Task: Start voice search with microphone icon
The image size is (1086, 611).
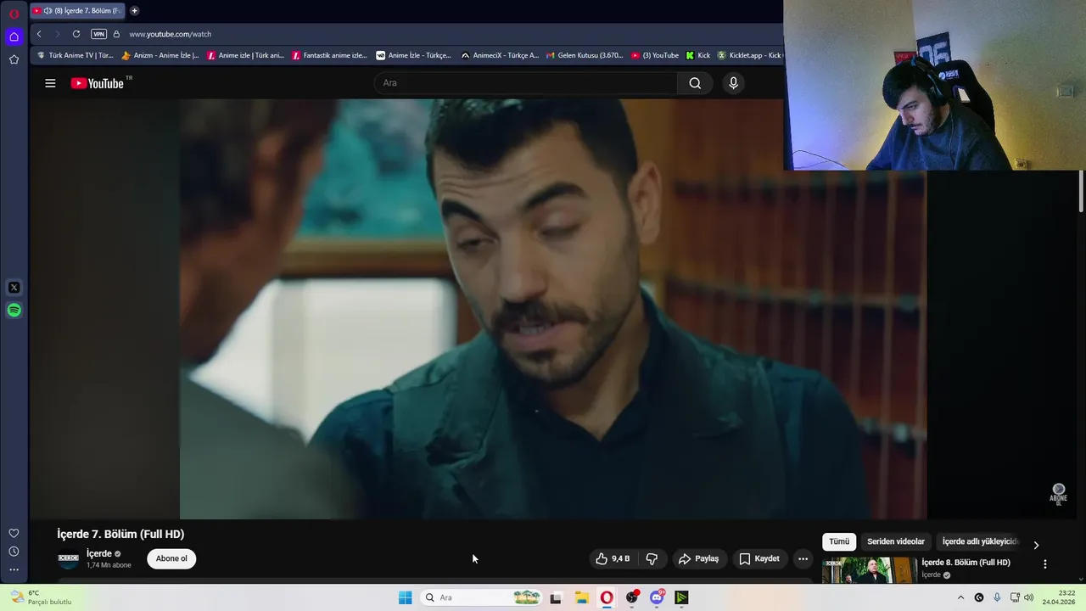Action: point(734,83)
